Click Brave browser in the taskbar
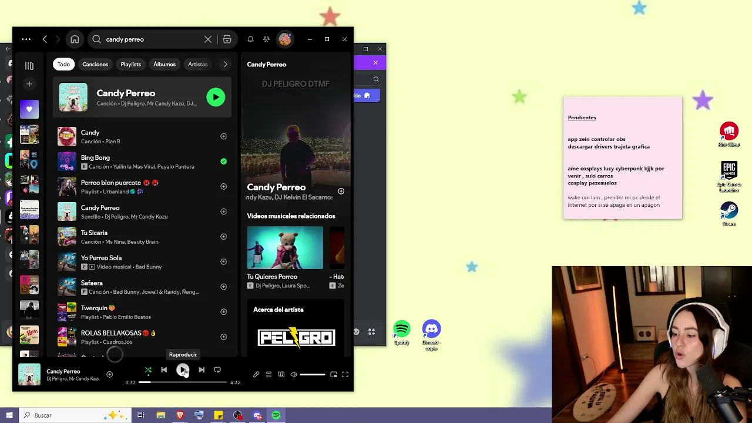This screenshot has width=752, height=423. click(180, 415)
